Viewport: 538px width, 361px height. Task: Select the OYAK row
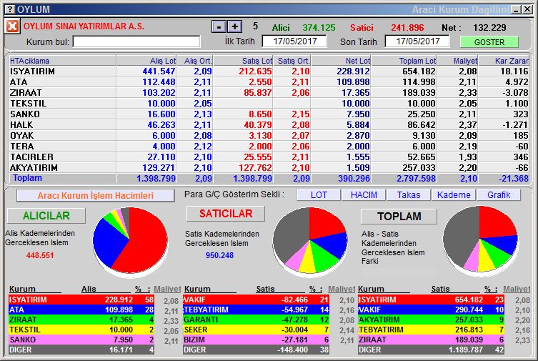point(269,136)
